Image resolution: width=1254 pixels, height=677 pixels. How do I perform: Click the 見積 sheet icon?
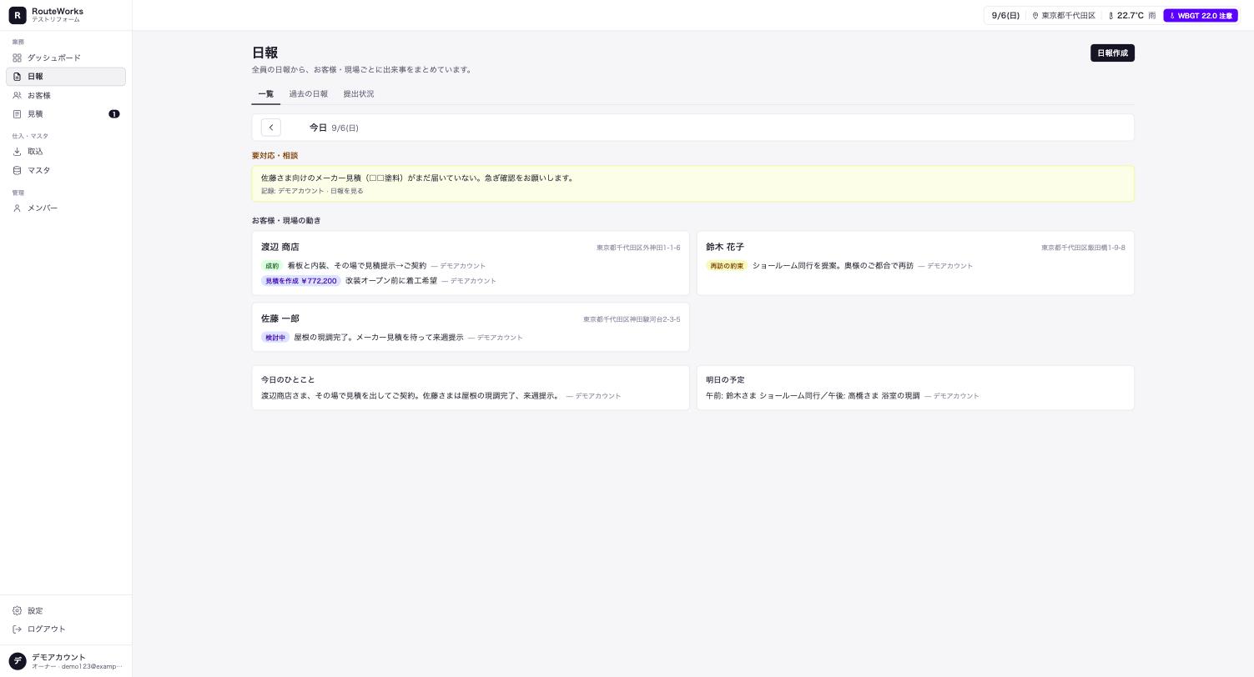coord(17,114)
